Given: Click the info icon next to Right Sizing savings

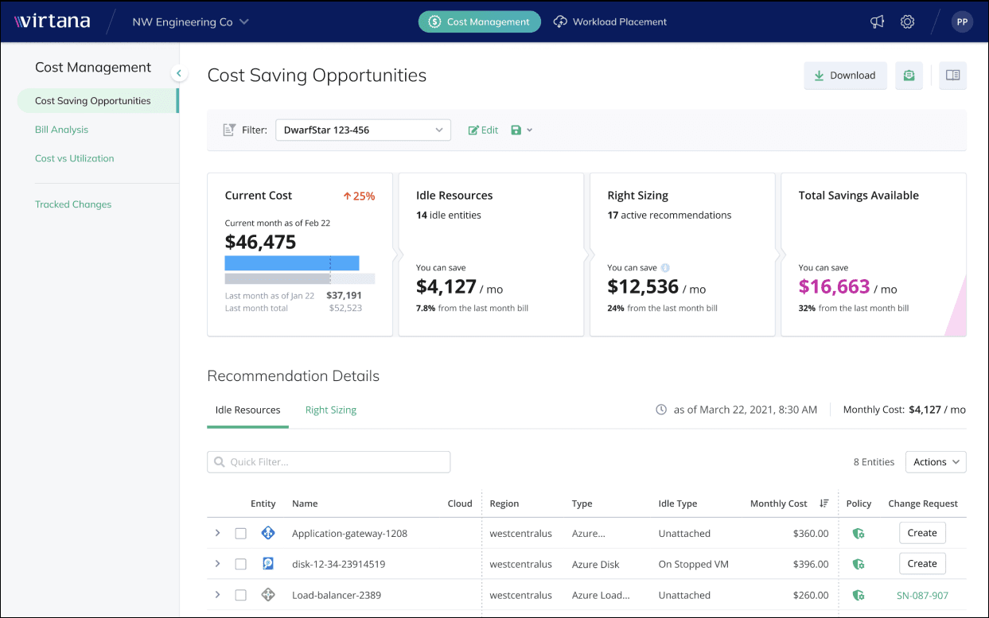Looking at the screenshot, I should 665,268.
